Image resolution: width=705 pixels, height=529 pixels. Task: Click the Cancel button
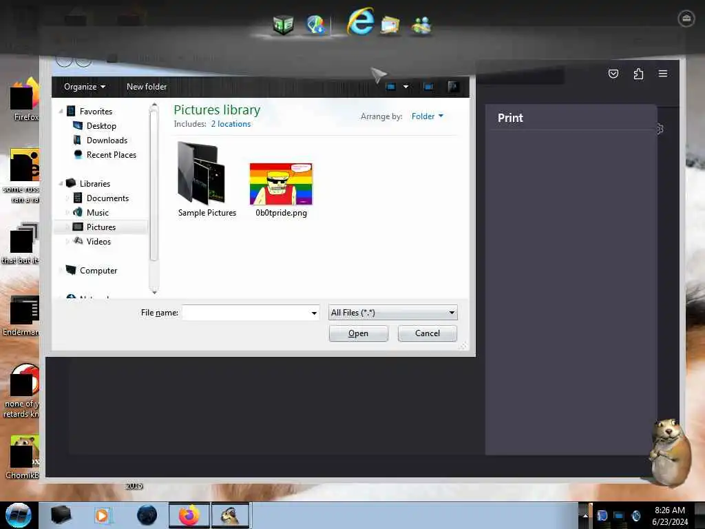(x=427, y=333)
